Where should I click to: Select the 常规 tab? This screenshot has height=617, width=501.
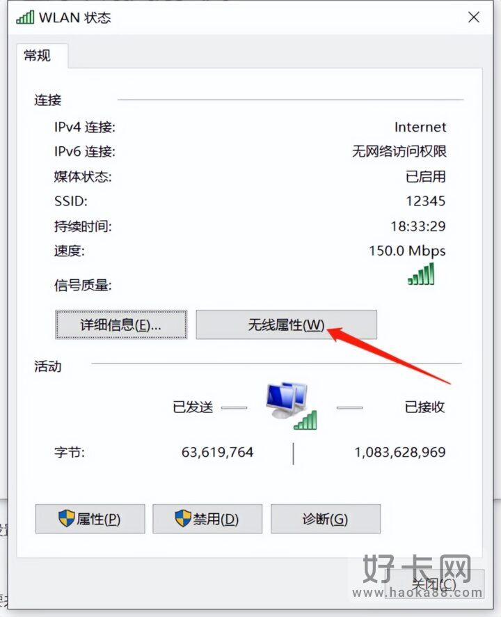coord(38,56)
